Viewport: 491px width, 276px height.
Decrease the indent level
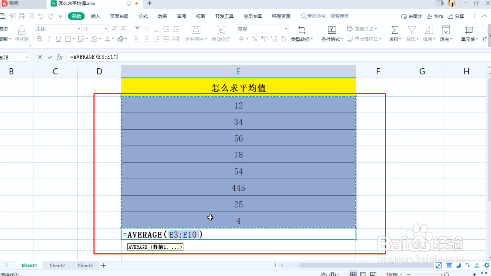tap(166, 29)
